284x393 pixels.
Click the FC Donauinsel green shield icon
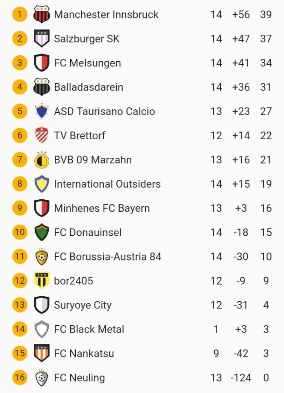pos(41,232)
